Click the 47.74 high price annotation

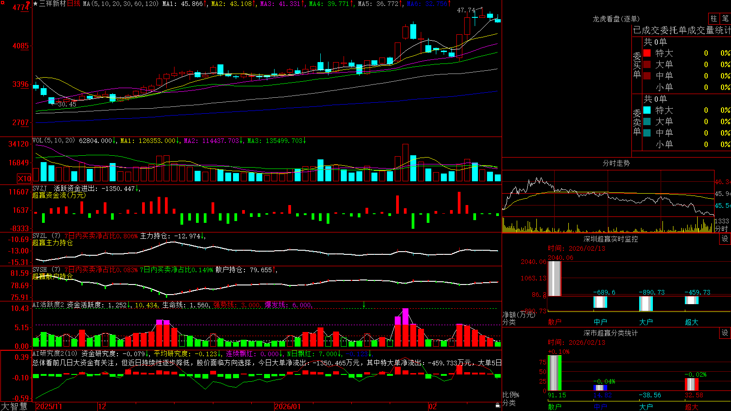coord(466,10)
